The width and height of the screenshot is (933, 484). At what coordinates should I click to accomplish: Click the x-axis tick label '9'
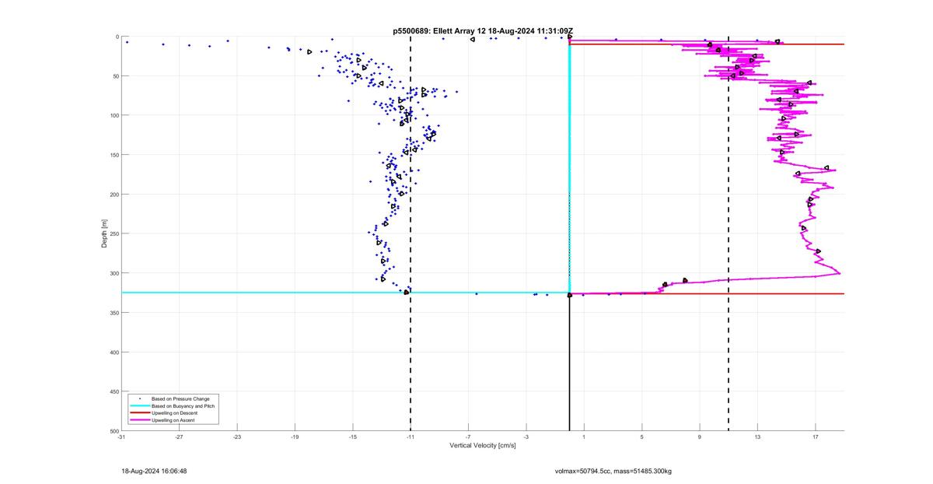(700, 437)
